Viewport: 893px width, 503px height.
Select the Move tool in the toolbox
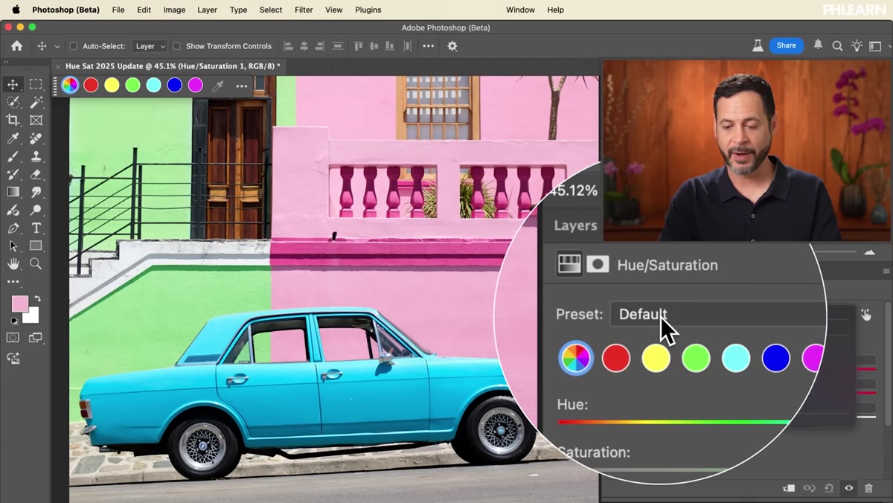coord(13,84)
